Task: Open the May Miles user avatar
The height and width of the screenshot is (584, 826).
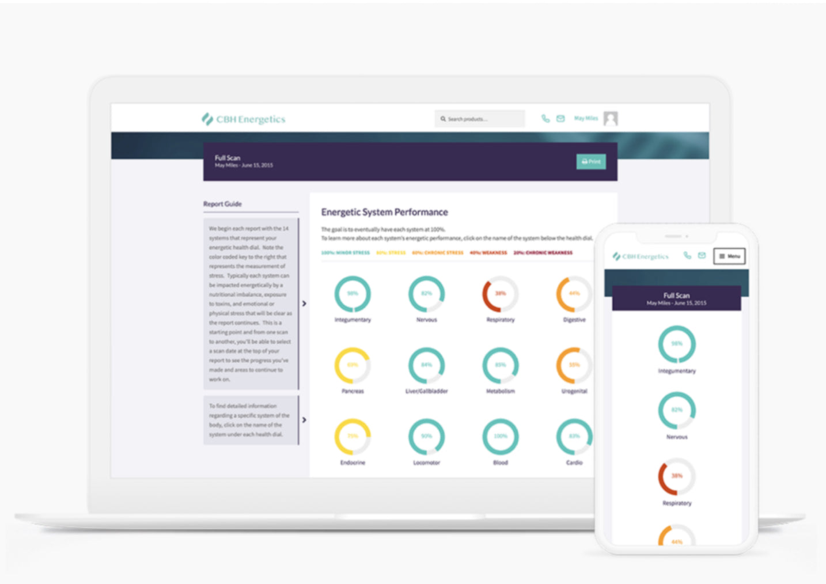Action: (611, 119)
